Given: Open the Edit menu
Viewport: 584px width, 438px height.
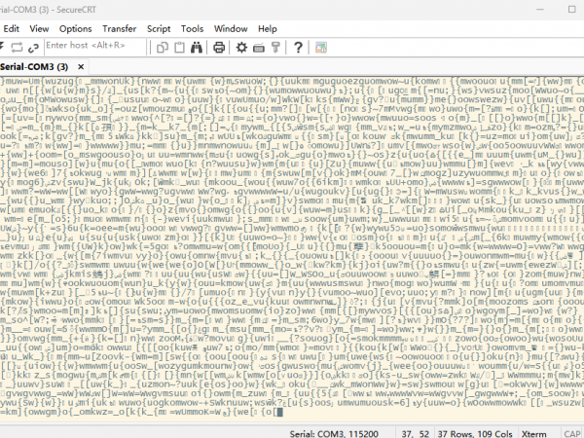Looking at the screenshot, I should coord(12,29).
